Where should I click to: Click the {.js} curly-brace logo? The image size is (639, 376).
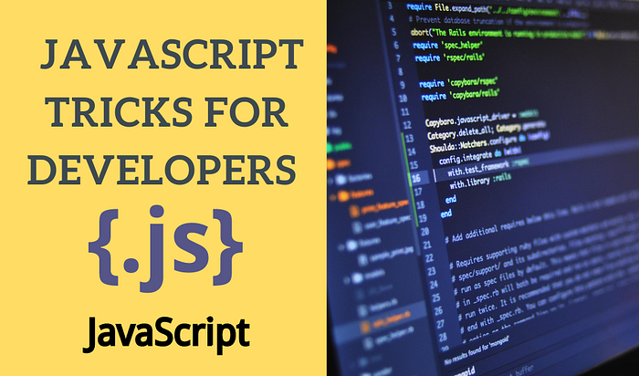(x=165, y=248)
